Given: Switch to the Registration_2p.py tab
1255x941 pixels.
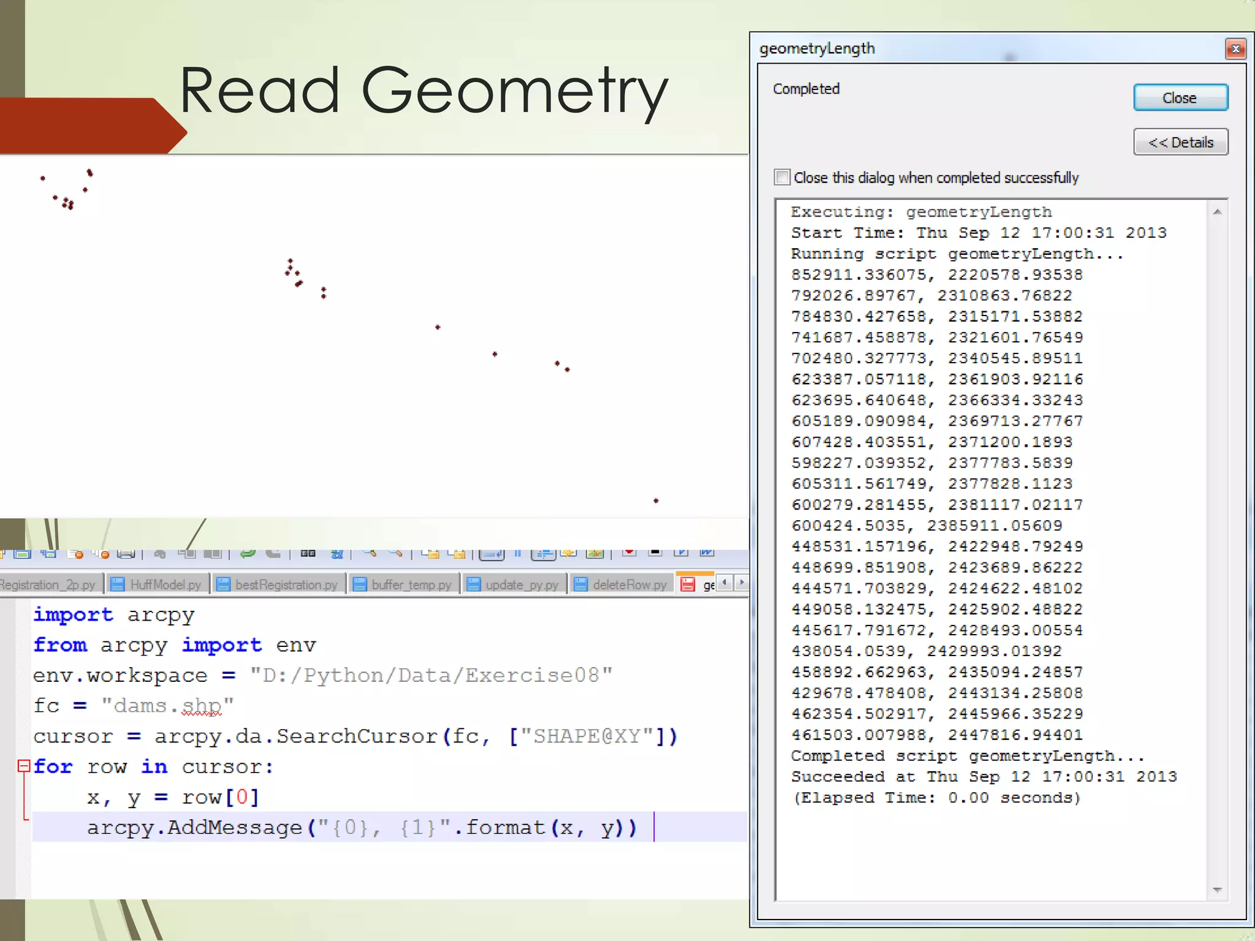Looking at the screenshot, I should point(50,584).
